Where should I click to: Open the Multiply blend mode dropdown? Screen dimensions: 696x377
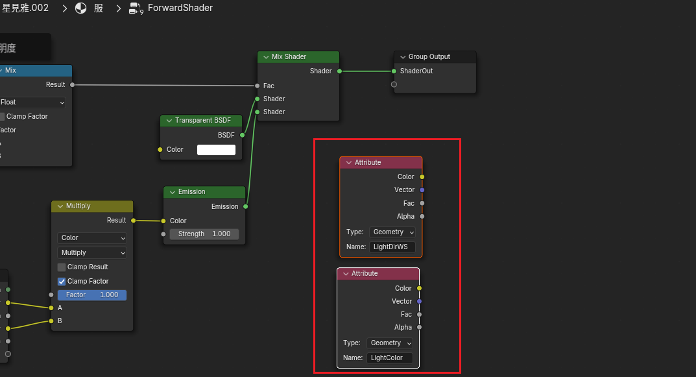(x=91, y=252)
